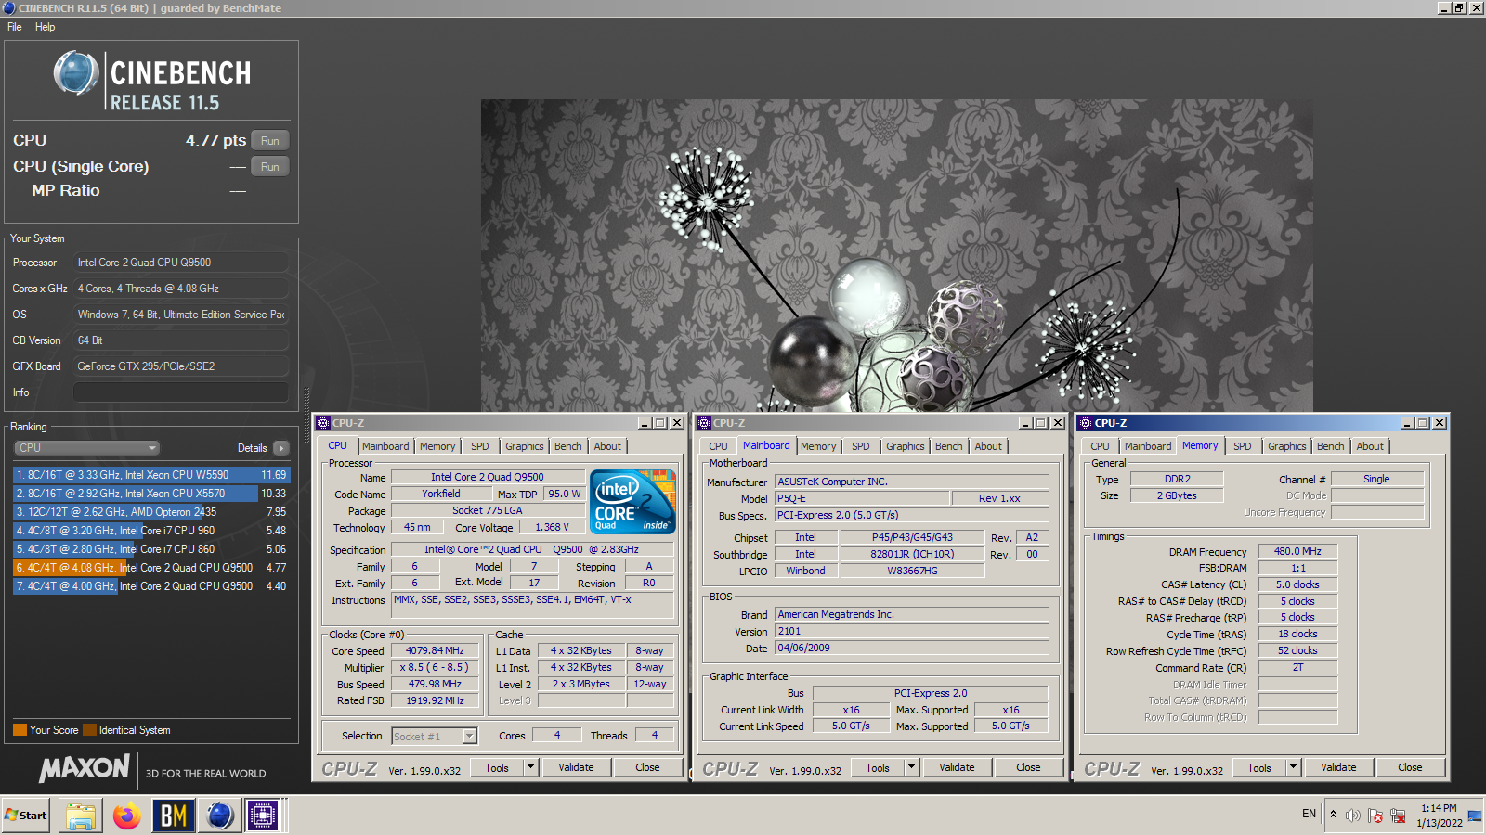Expand Tools dropdown arrow in second CPU-Z
1486x835 pixels.
[912, 767]
